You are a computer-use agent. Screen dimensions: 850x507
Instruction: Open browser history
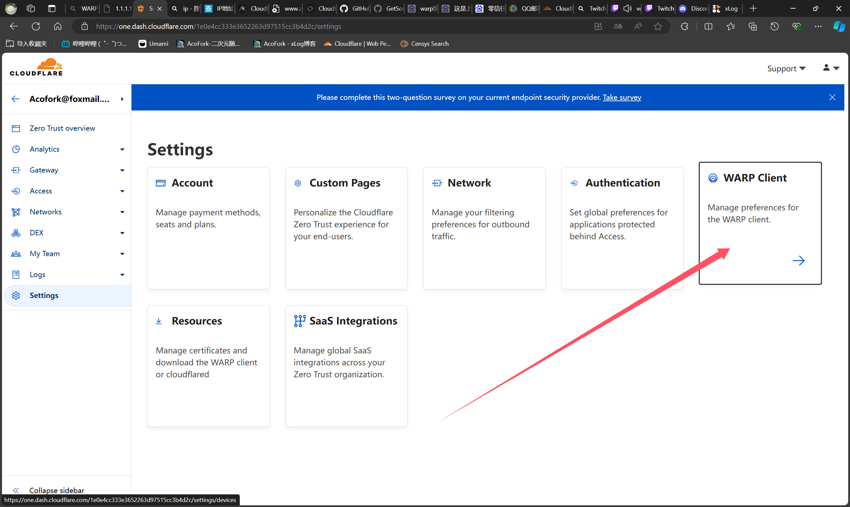coord(774,26)
